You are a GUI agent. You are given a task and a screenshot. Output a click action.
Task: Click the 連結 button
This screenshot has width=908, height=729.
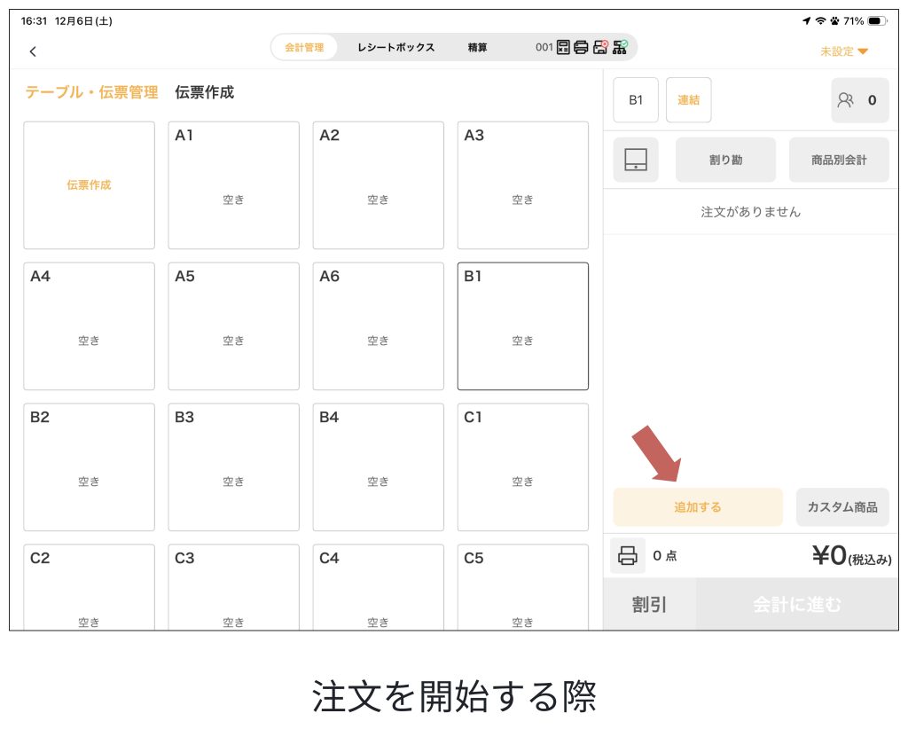(x=688, y=100)
